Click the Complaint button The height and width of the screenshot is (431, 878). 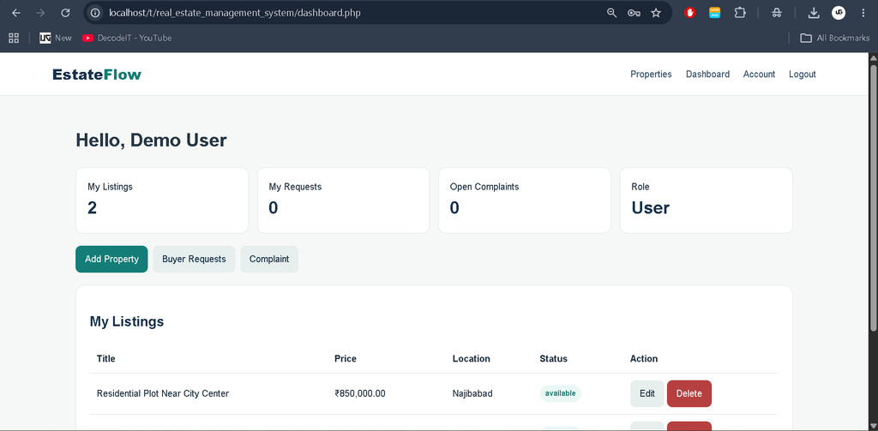[269, 259]
